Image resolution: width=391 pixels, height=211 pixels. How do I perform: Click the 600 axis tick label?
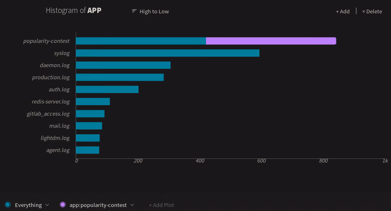pos(261,161)
